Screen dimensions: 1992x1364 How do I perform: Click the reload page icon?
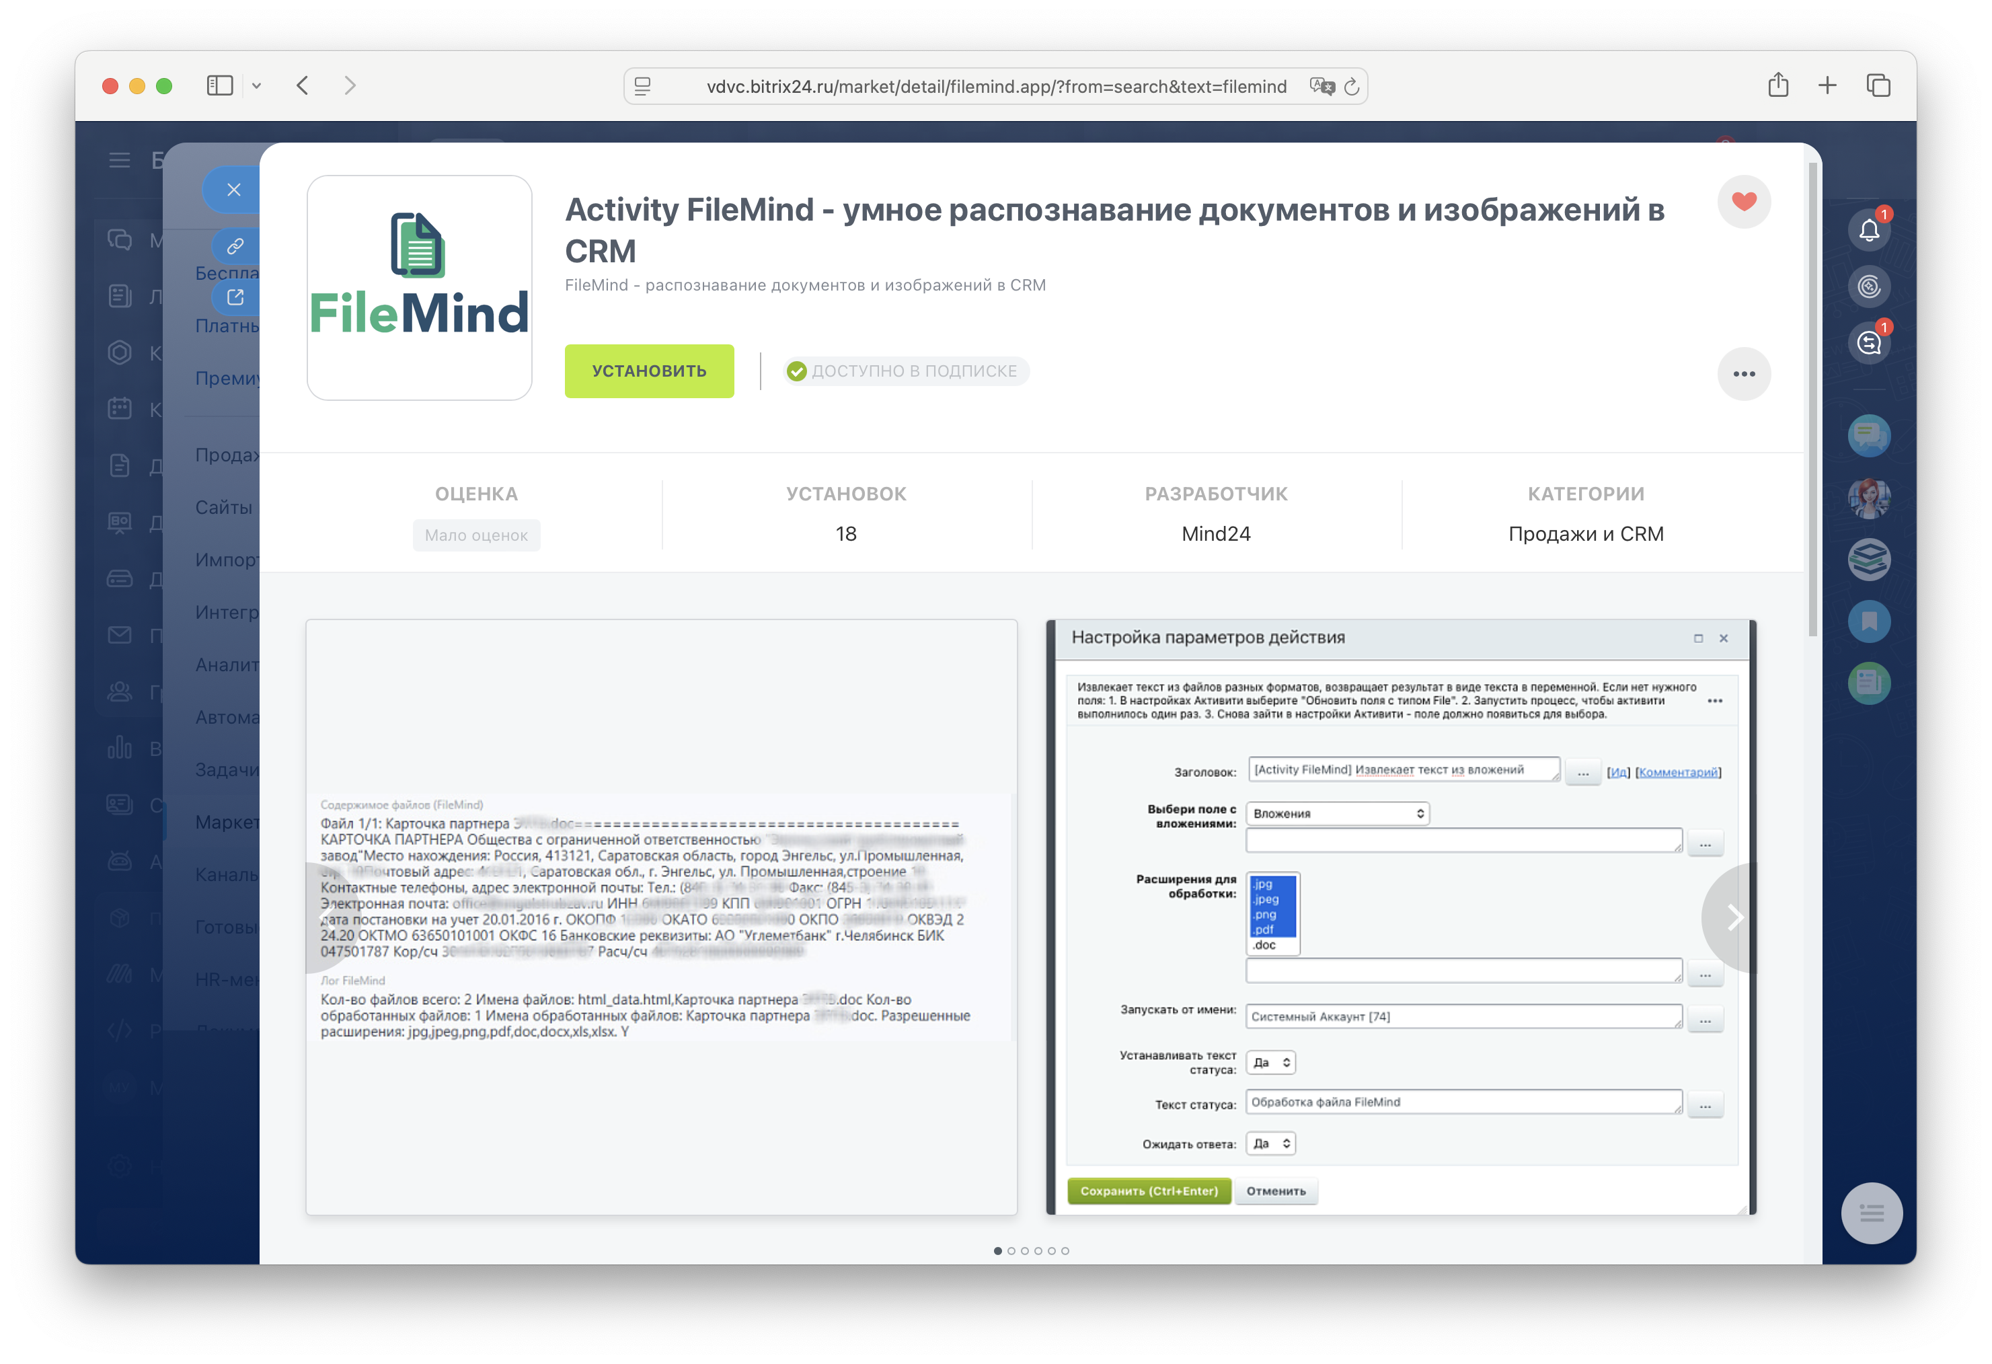pyautogui.click(x=1352, y=87)
